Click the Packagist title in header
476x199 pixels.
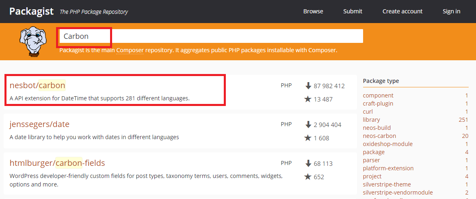pos(31,11)
